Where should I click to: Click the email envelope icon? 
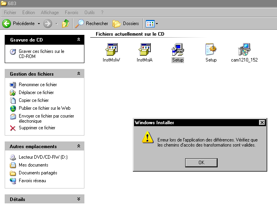click(13, 116)
